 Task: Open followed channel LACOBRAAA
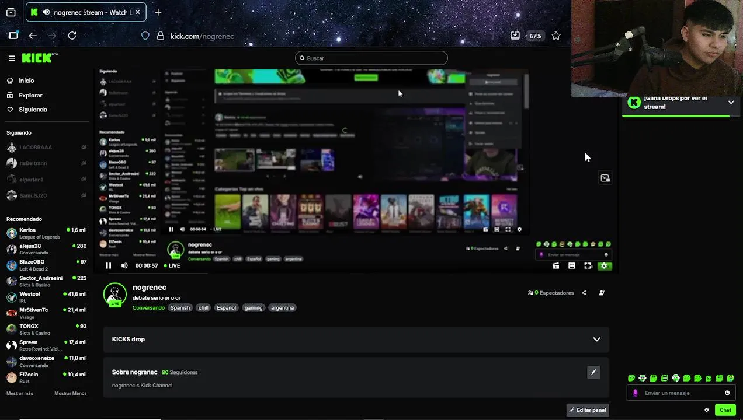tap(47, 148)
